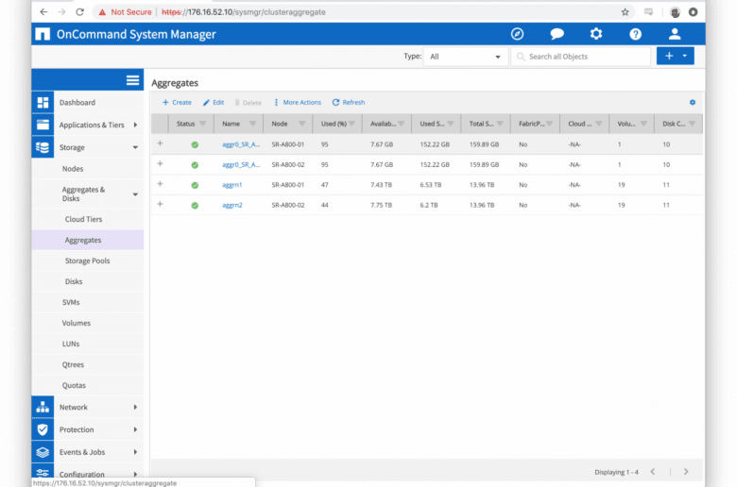Click Refresh in the aggregates toolbar
Image resolution: width=737 pixels, height=487 pixels.
pyautogui.click(x=349, y=102)
